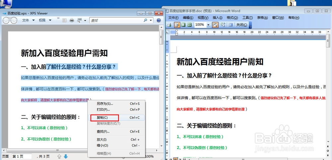The width and height of the screenshot is (332, 160).
Task: Choose 另存为(S)... from the context menu
Action: point(116,104)
